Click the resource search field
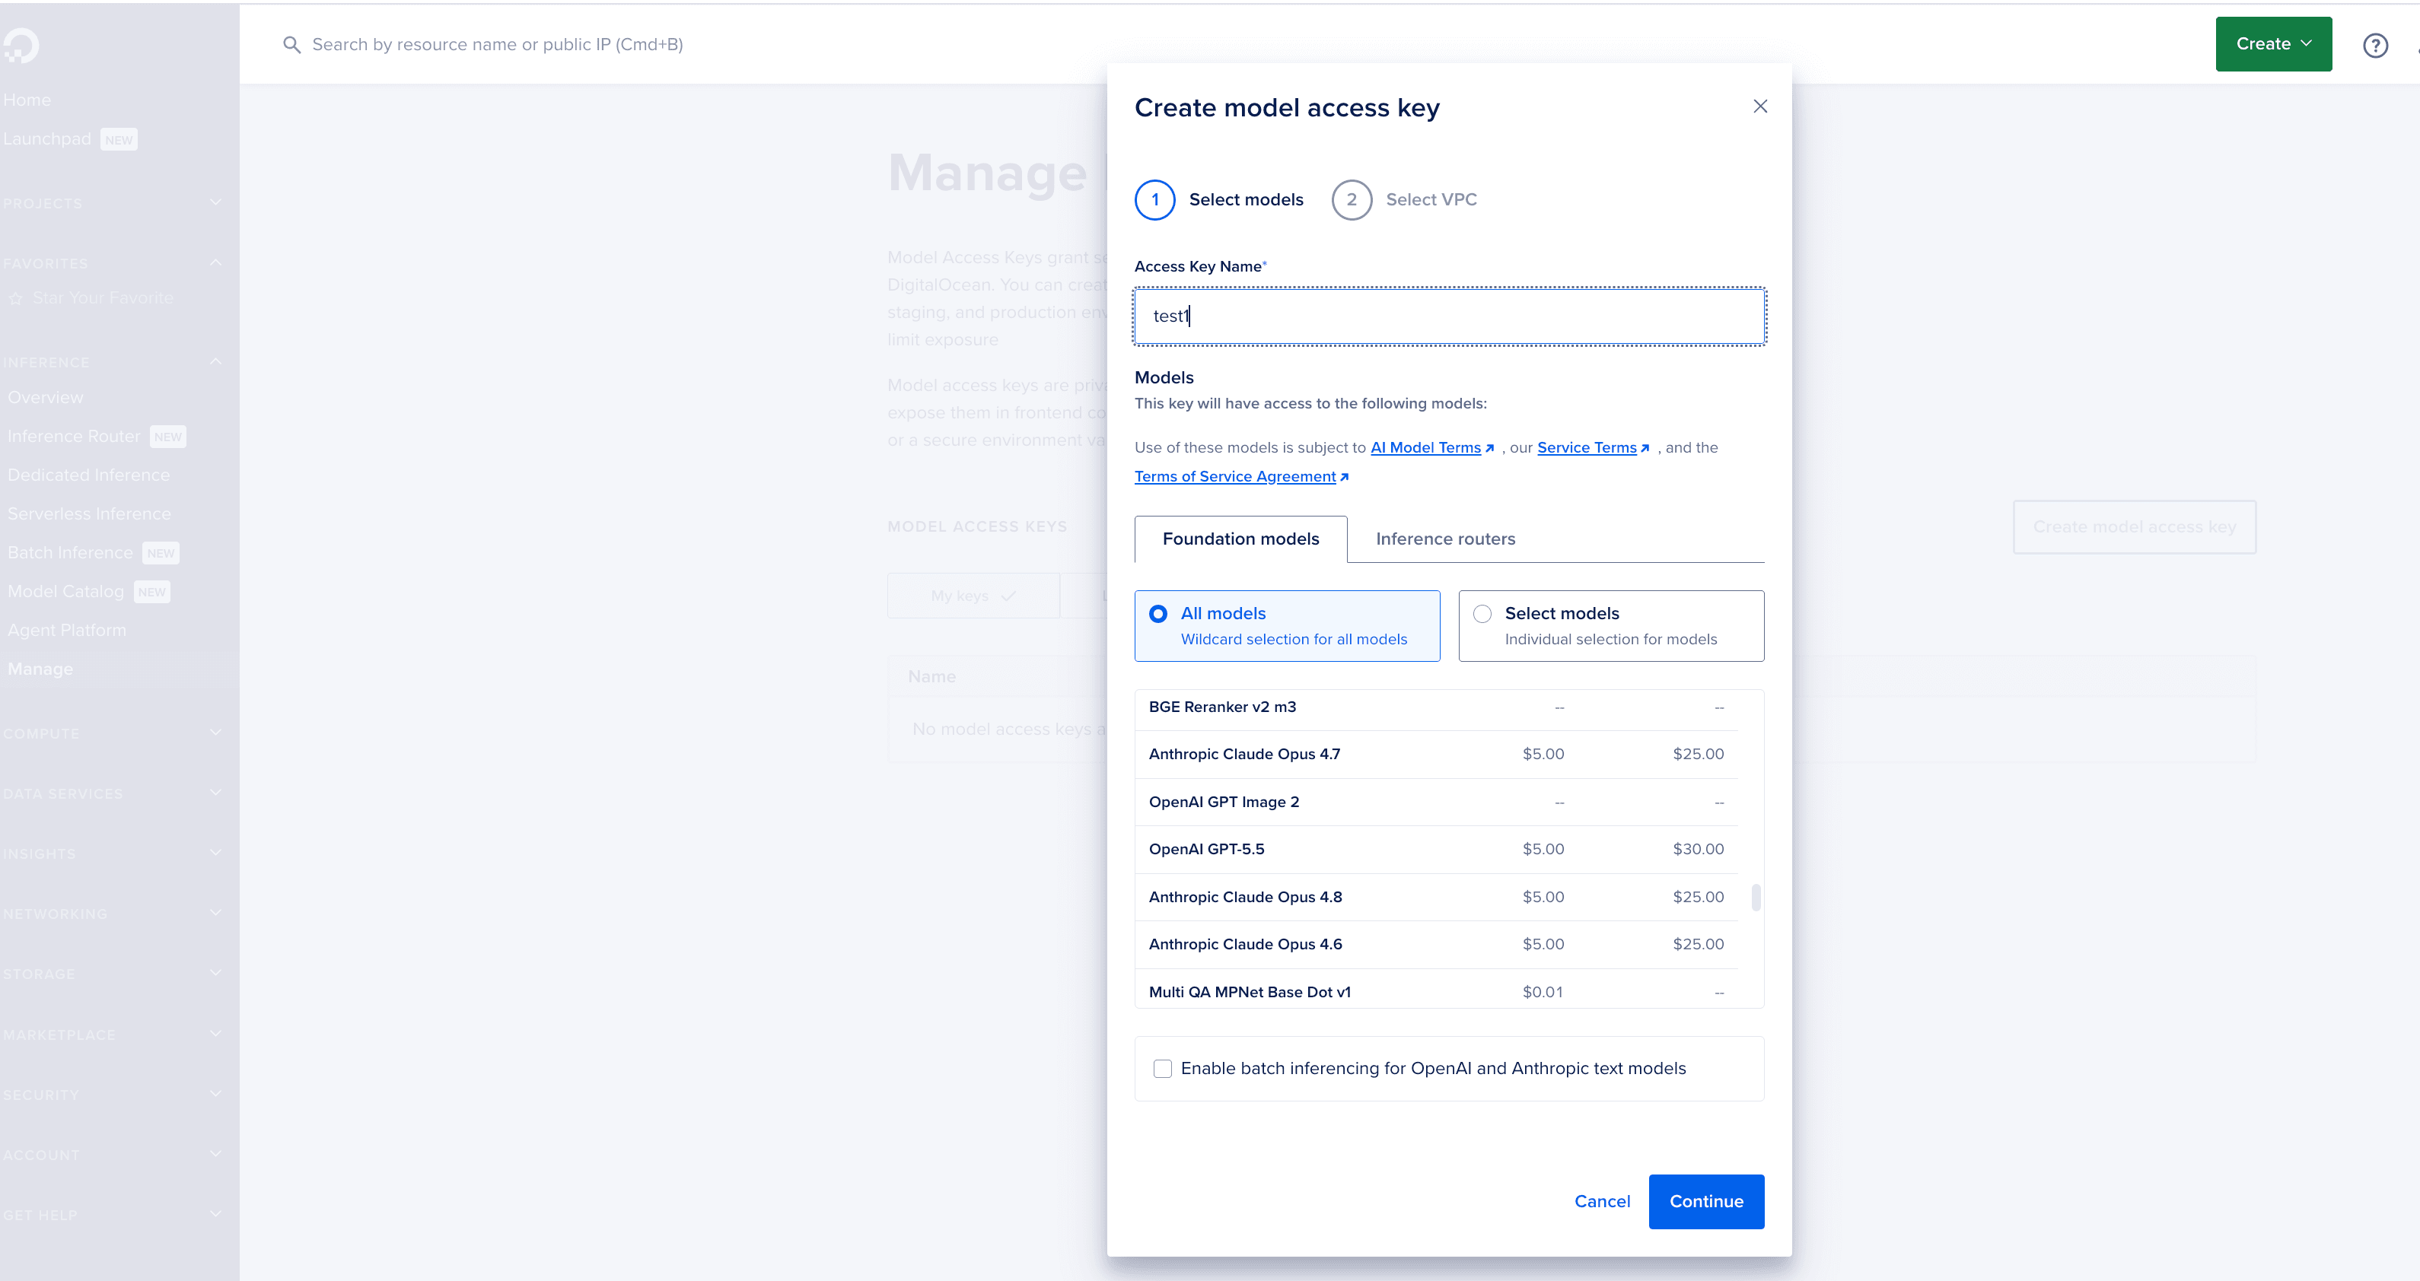Screen dimensions: 2420x1281 (x=497, y=45)
